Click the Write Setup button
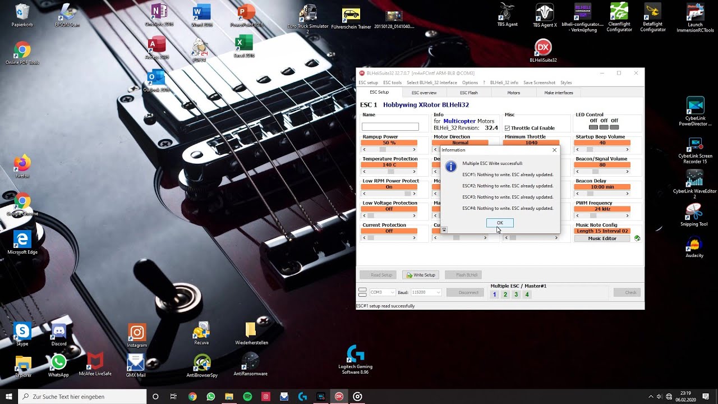The image size is (718, 404). pyautogui.click(x=421, y=275)
